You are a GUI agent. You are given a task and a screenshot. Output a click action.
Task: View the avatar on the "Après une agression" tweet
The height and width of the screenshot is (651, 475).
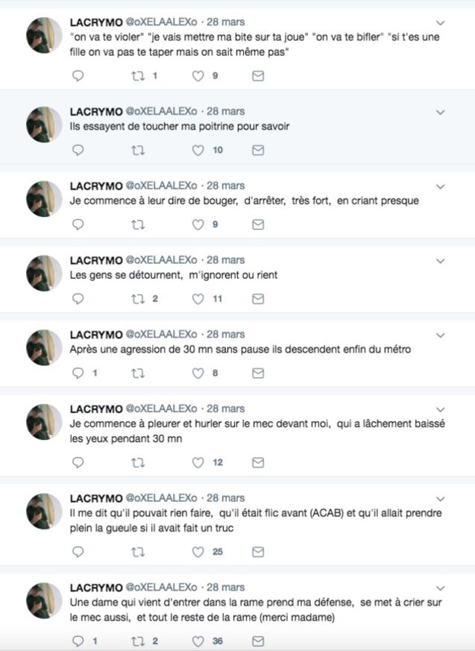(x=43, y=347)
